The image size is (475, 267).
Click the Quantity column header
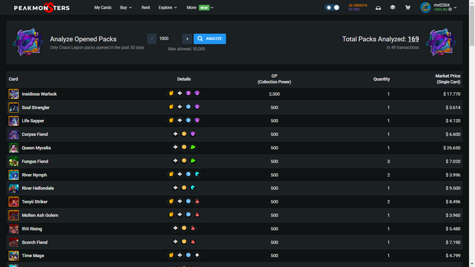pos(382,79)
